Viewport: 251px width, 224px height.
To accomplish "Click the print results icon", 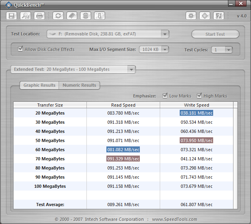I will 39,16.
